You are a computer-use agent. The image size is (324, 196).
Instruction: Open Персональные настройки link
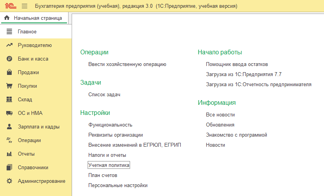point(118,185)
